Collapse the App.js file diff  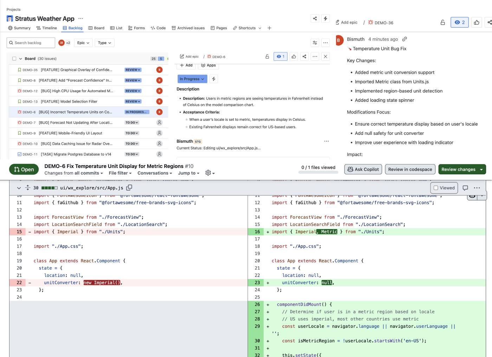[19, 188]
